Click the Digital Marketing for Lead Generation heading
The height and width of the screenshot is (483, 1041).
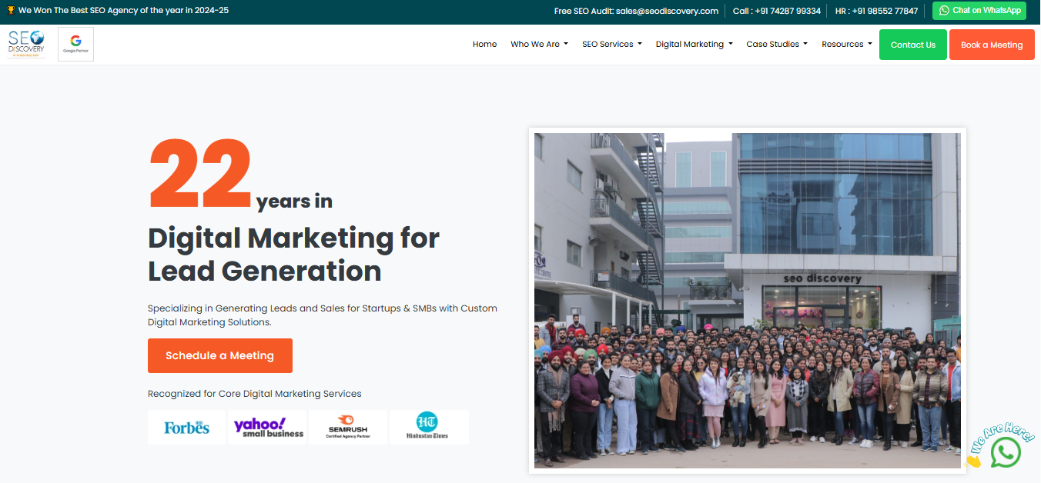click(293, 255)
